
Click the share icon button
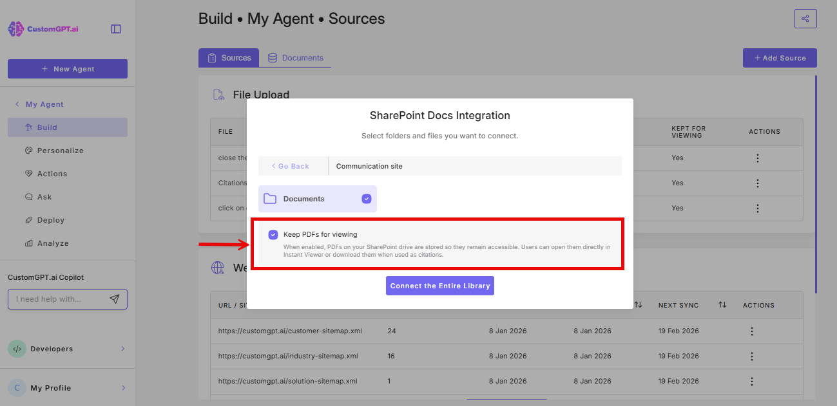805,19
